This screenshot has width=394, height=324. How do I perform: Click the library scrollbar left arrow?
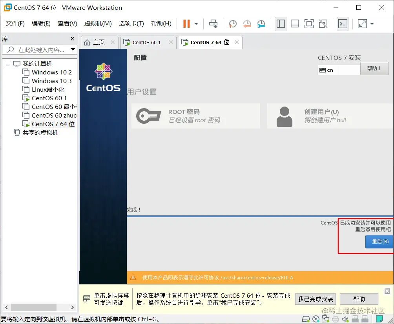7,307
